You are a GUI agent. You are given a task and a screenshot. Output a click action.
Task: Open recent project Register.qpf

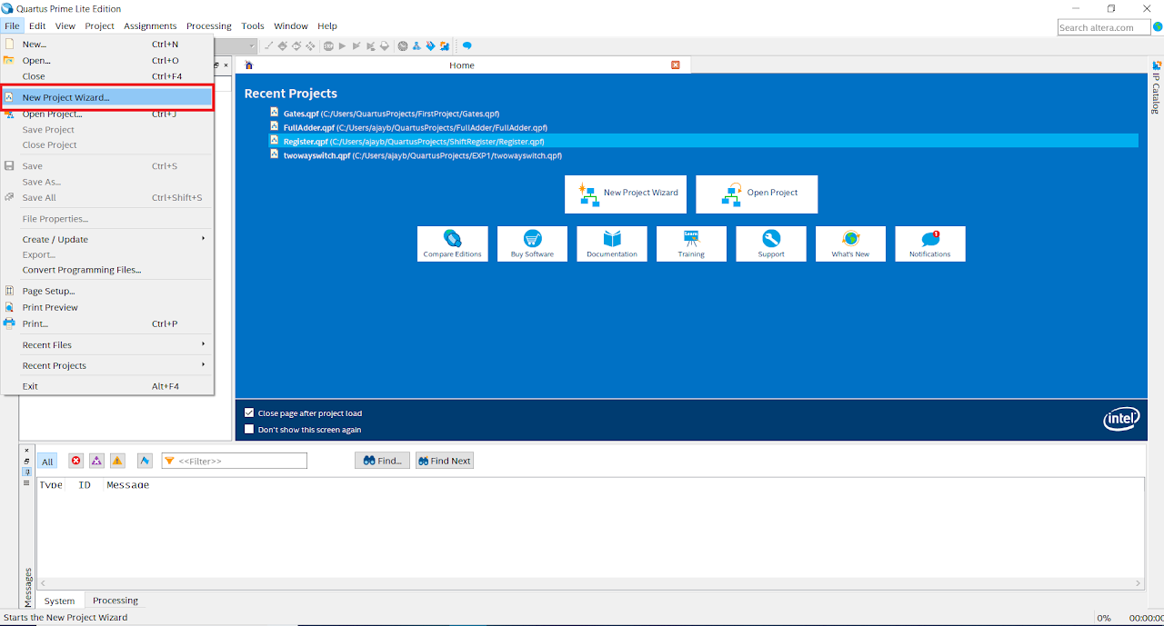704,141
